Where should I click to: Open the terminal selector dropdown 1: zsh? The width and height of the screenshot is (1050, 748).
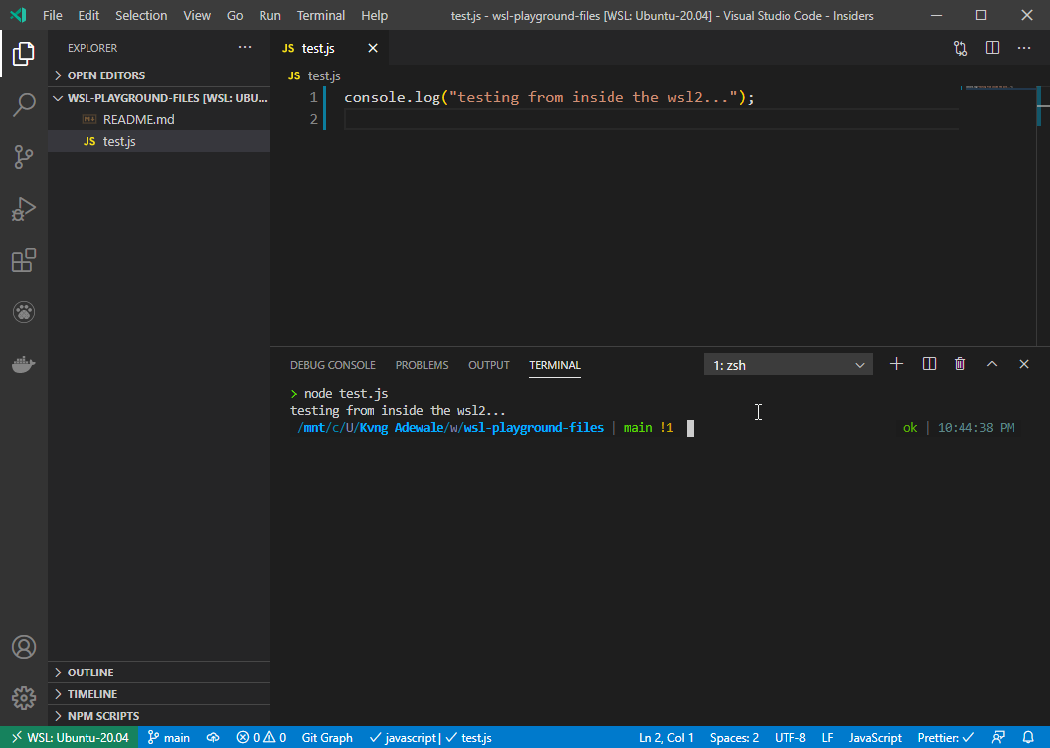788,365
